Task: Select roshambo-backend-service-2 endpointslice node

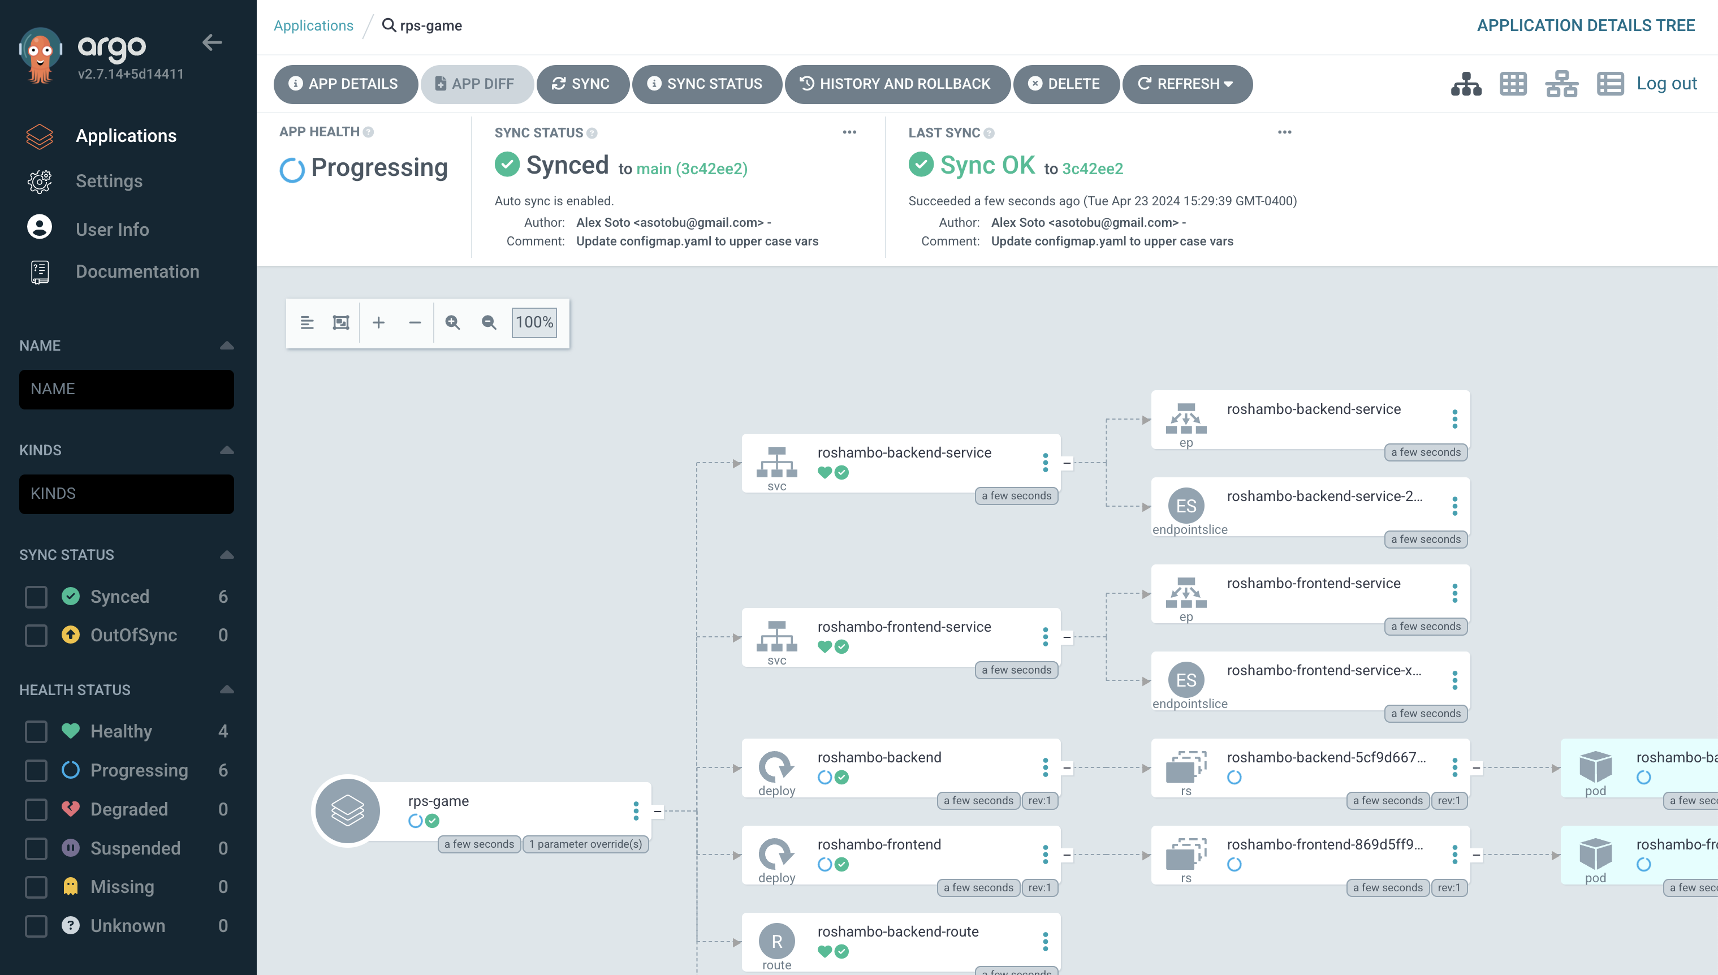Action: point(1310,506)
